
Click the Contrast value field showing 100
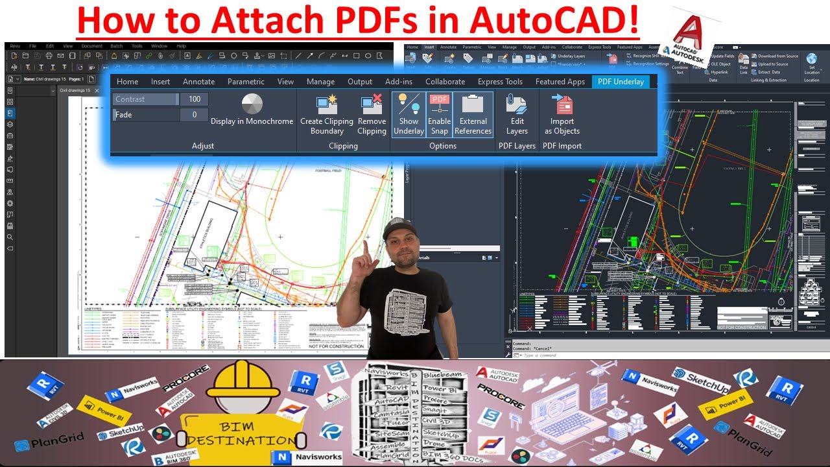click(x=195, y=99)
